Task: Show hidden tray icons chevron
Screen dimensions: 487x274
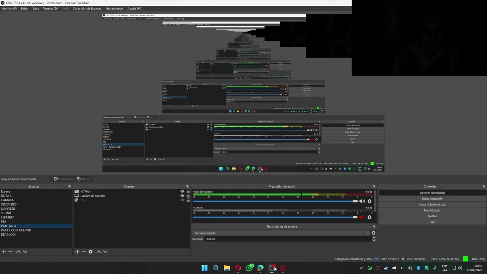Action: click(361, 268)
